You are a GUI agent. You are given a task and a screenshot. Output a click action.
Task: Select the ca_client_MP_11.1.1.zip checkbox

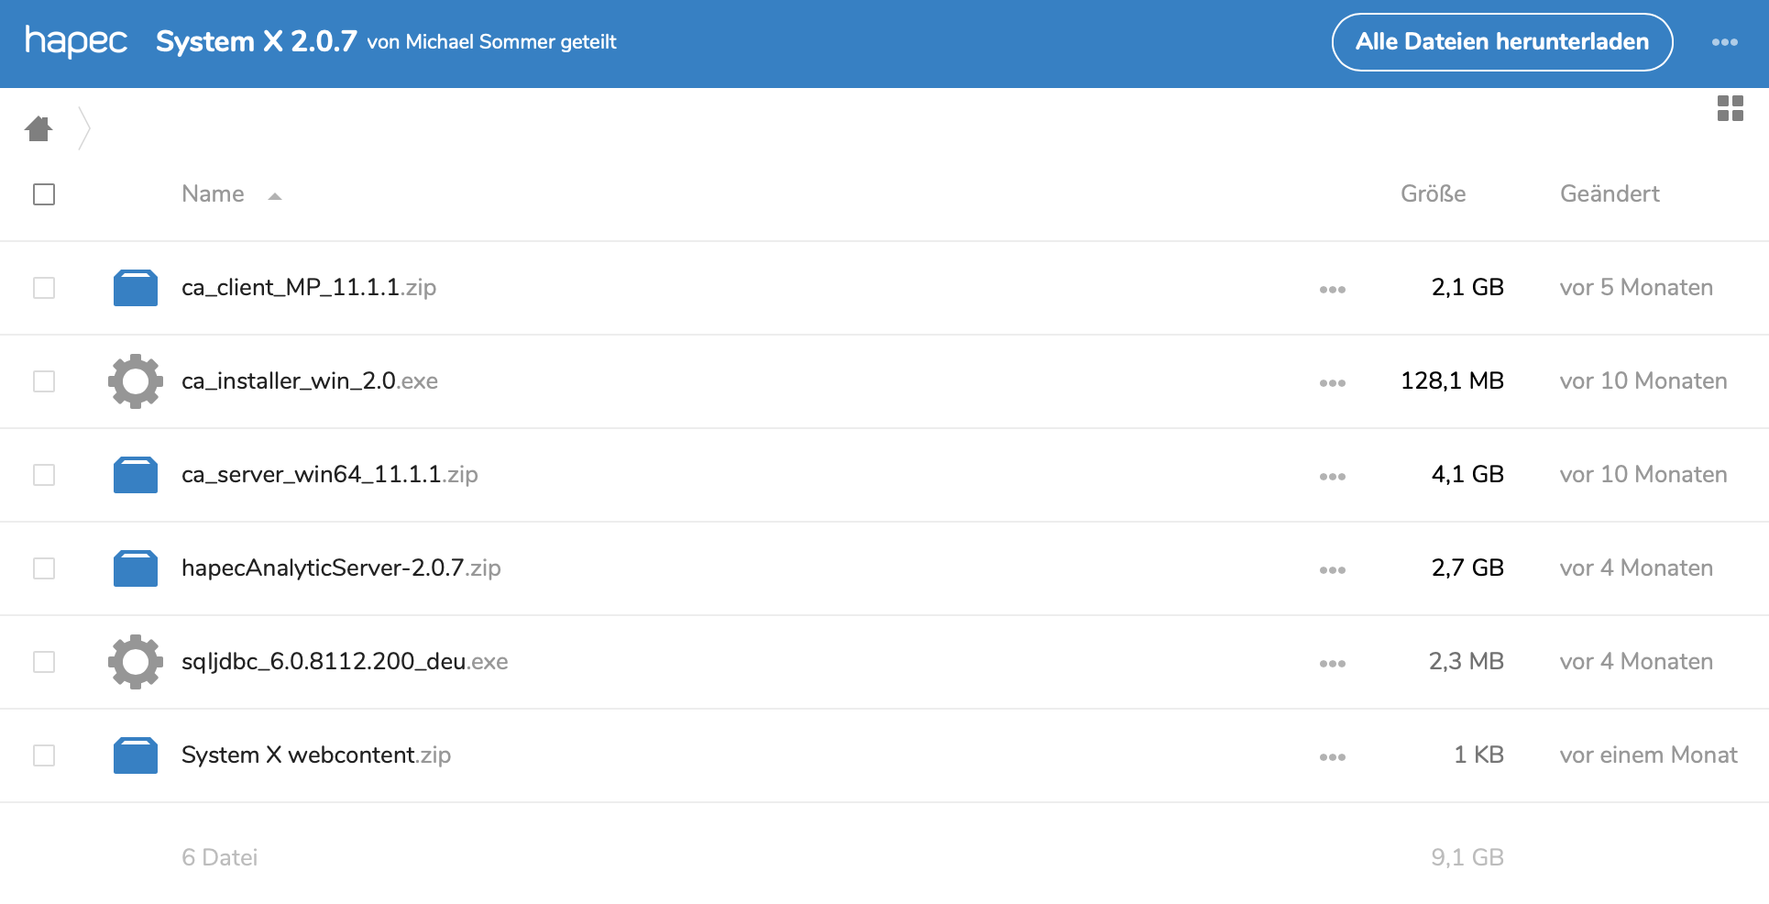coord(44,288)
